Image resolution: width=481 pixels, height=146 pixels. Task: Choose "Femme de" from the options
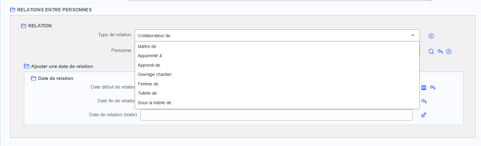(x=148, y=84)
